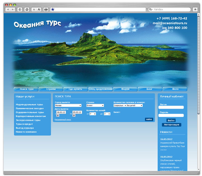Click the departure date field 18.03.12
The height and width of the screenshot is (176, 202).
point(61,112)
